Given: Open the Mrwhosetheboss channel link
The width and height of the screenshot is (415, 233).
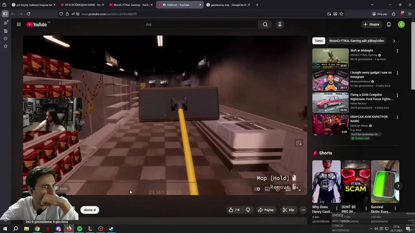Looking at the screenshot, I should point(360,82).
